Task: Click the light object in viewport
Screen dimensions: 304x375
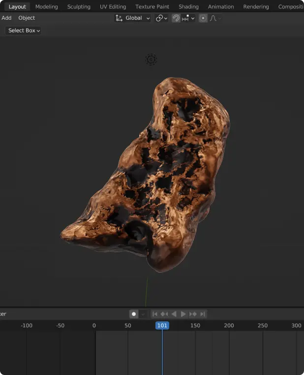Action: pos(151,60)
